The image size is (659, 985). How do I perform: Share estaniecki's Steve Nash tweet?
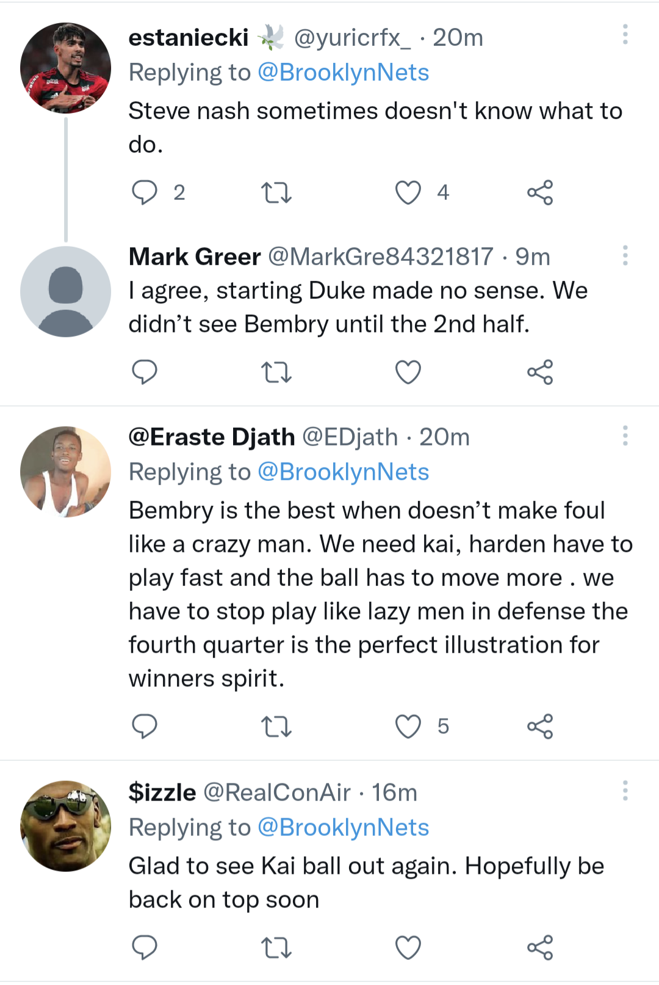[x=540, y=193]
